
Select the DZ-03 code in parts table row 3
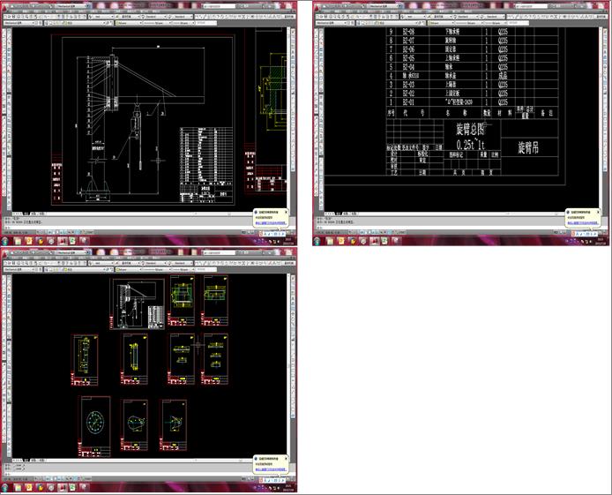point(408,85)
